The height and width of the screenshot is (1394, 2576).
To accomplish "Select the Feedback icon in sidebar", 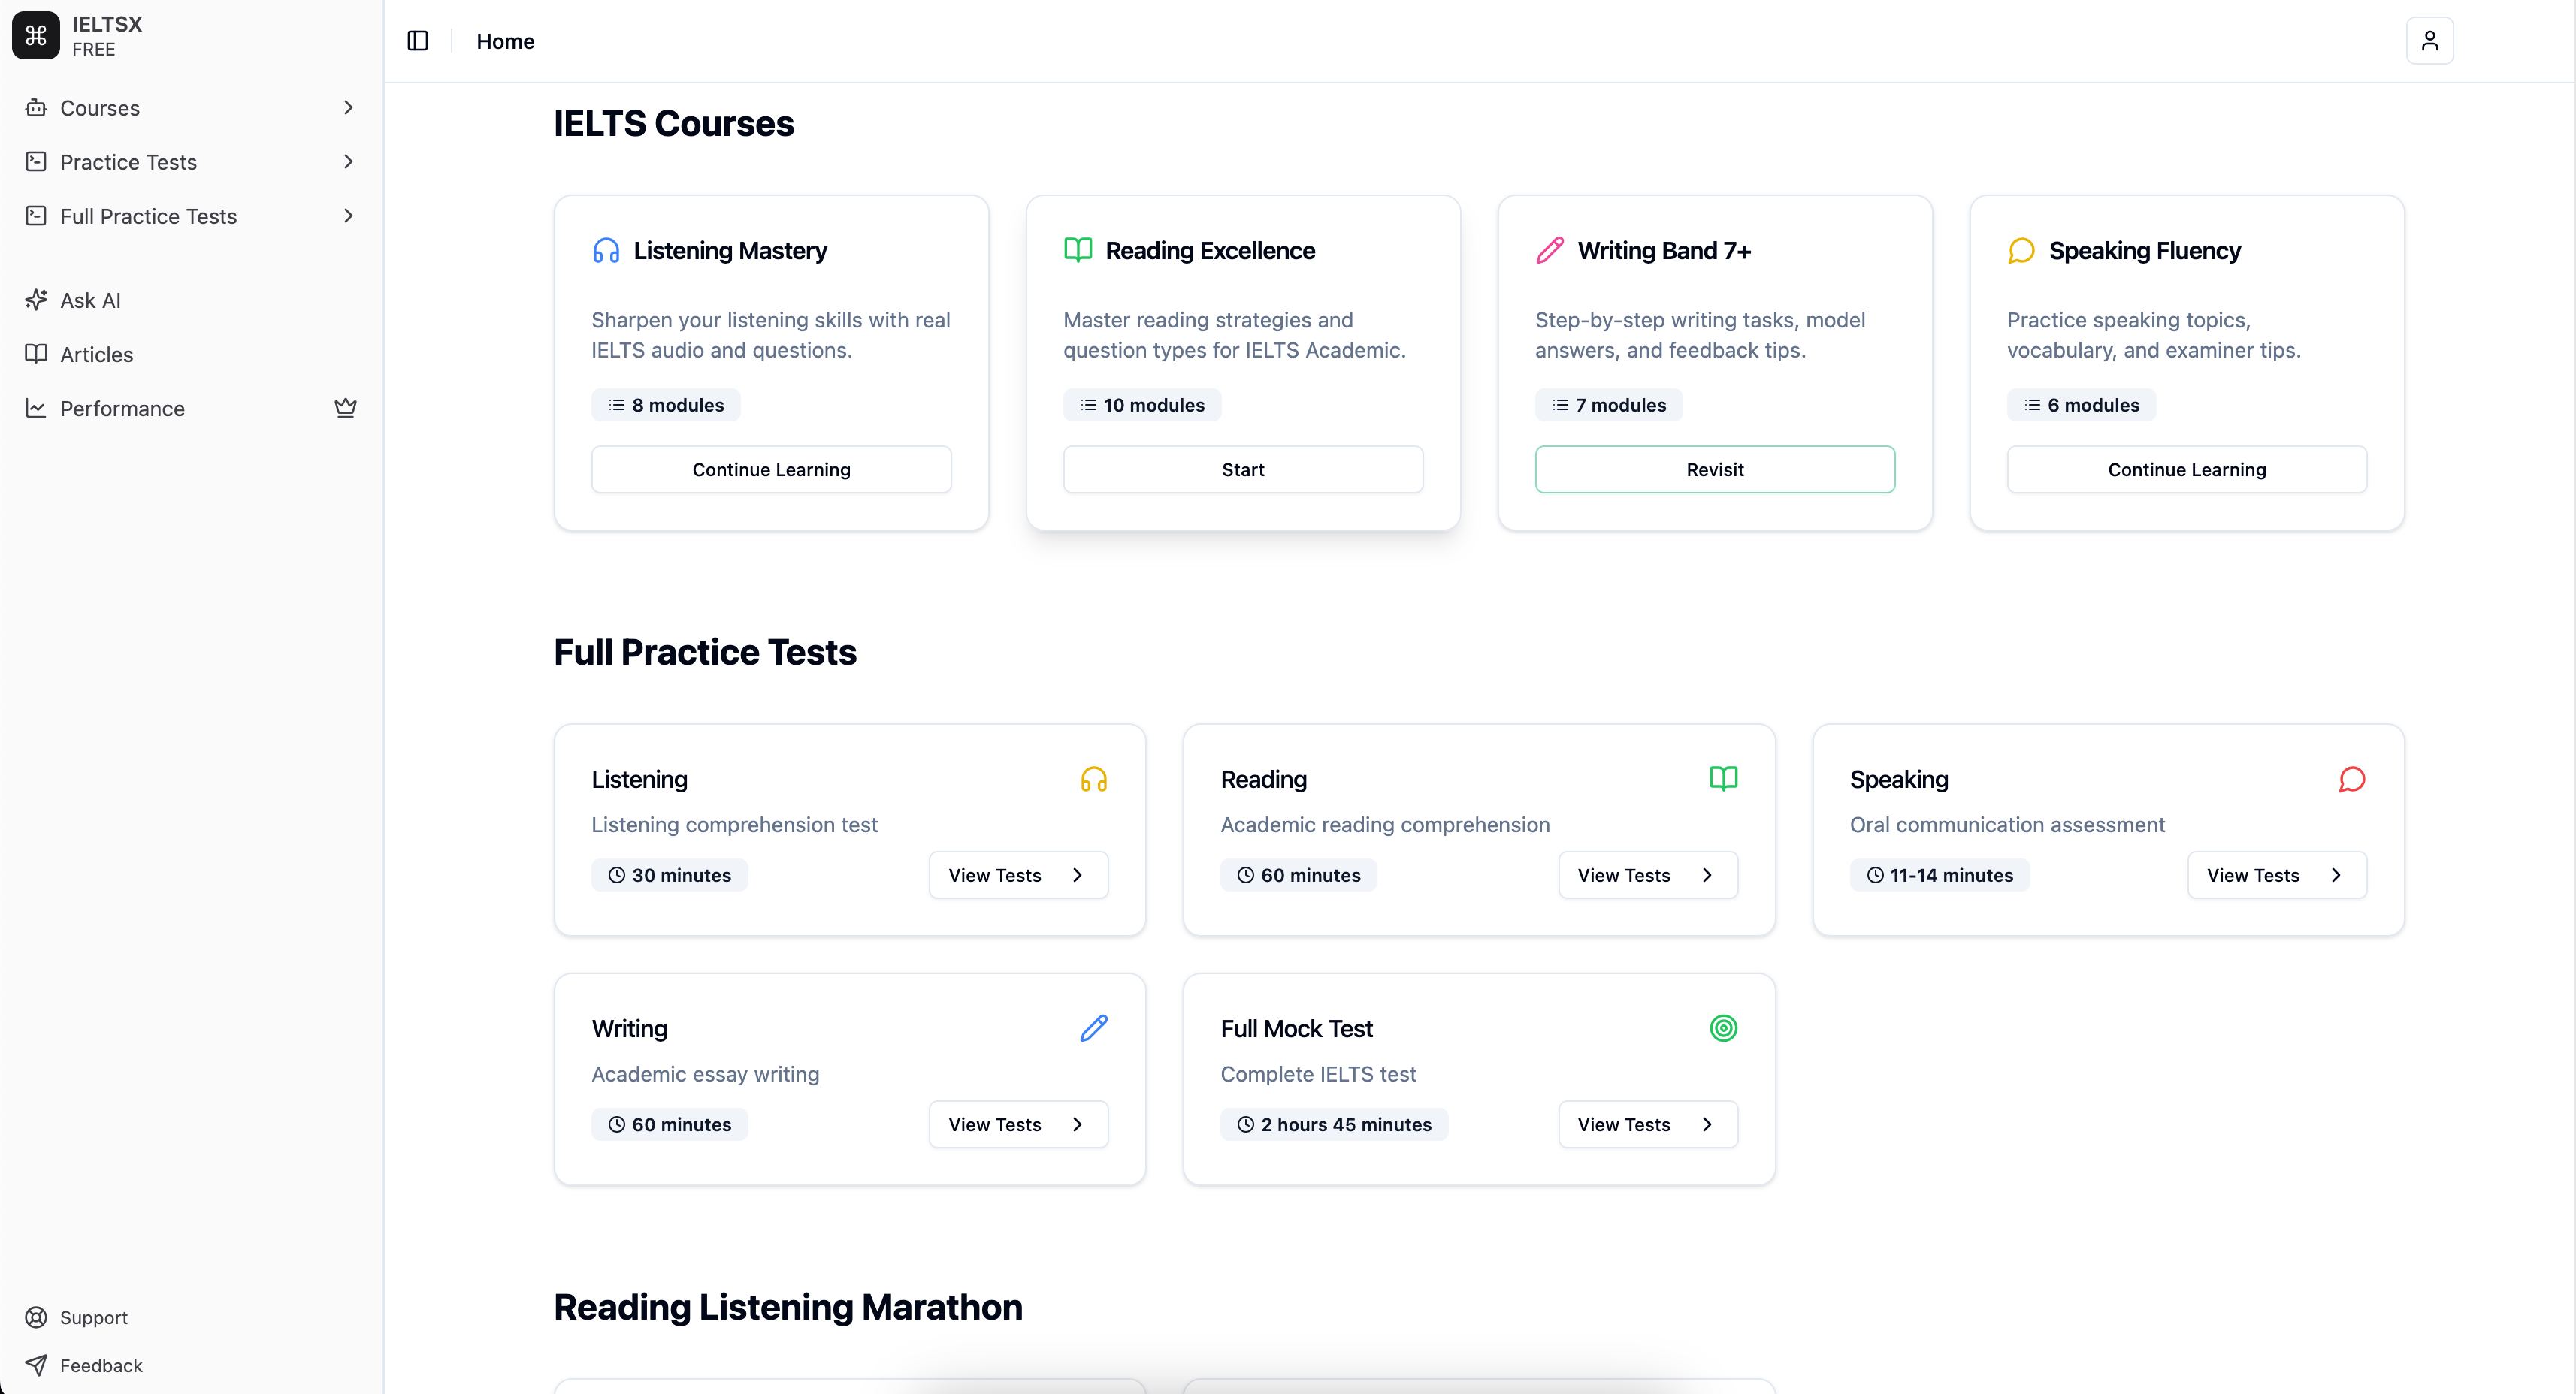I will tap(37, 1365).
